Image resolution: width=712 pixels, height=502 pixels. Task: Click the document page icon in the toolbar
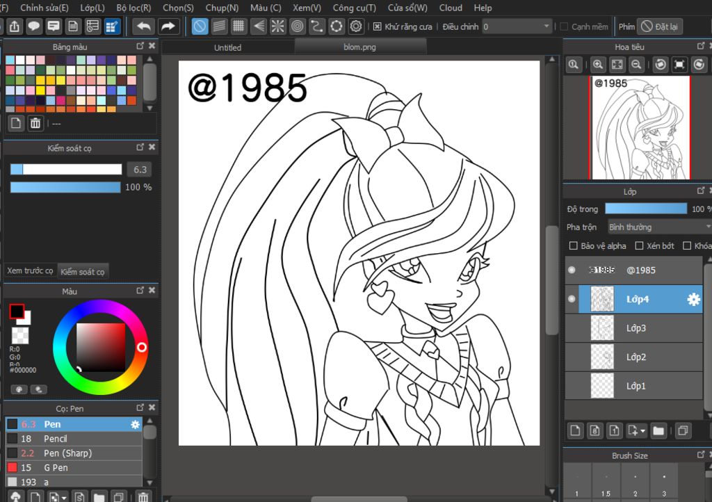72,26
